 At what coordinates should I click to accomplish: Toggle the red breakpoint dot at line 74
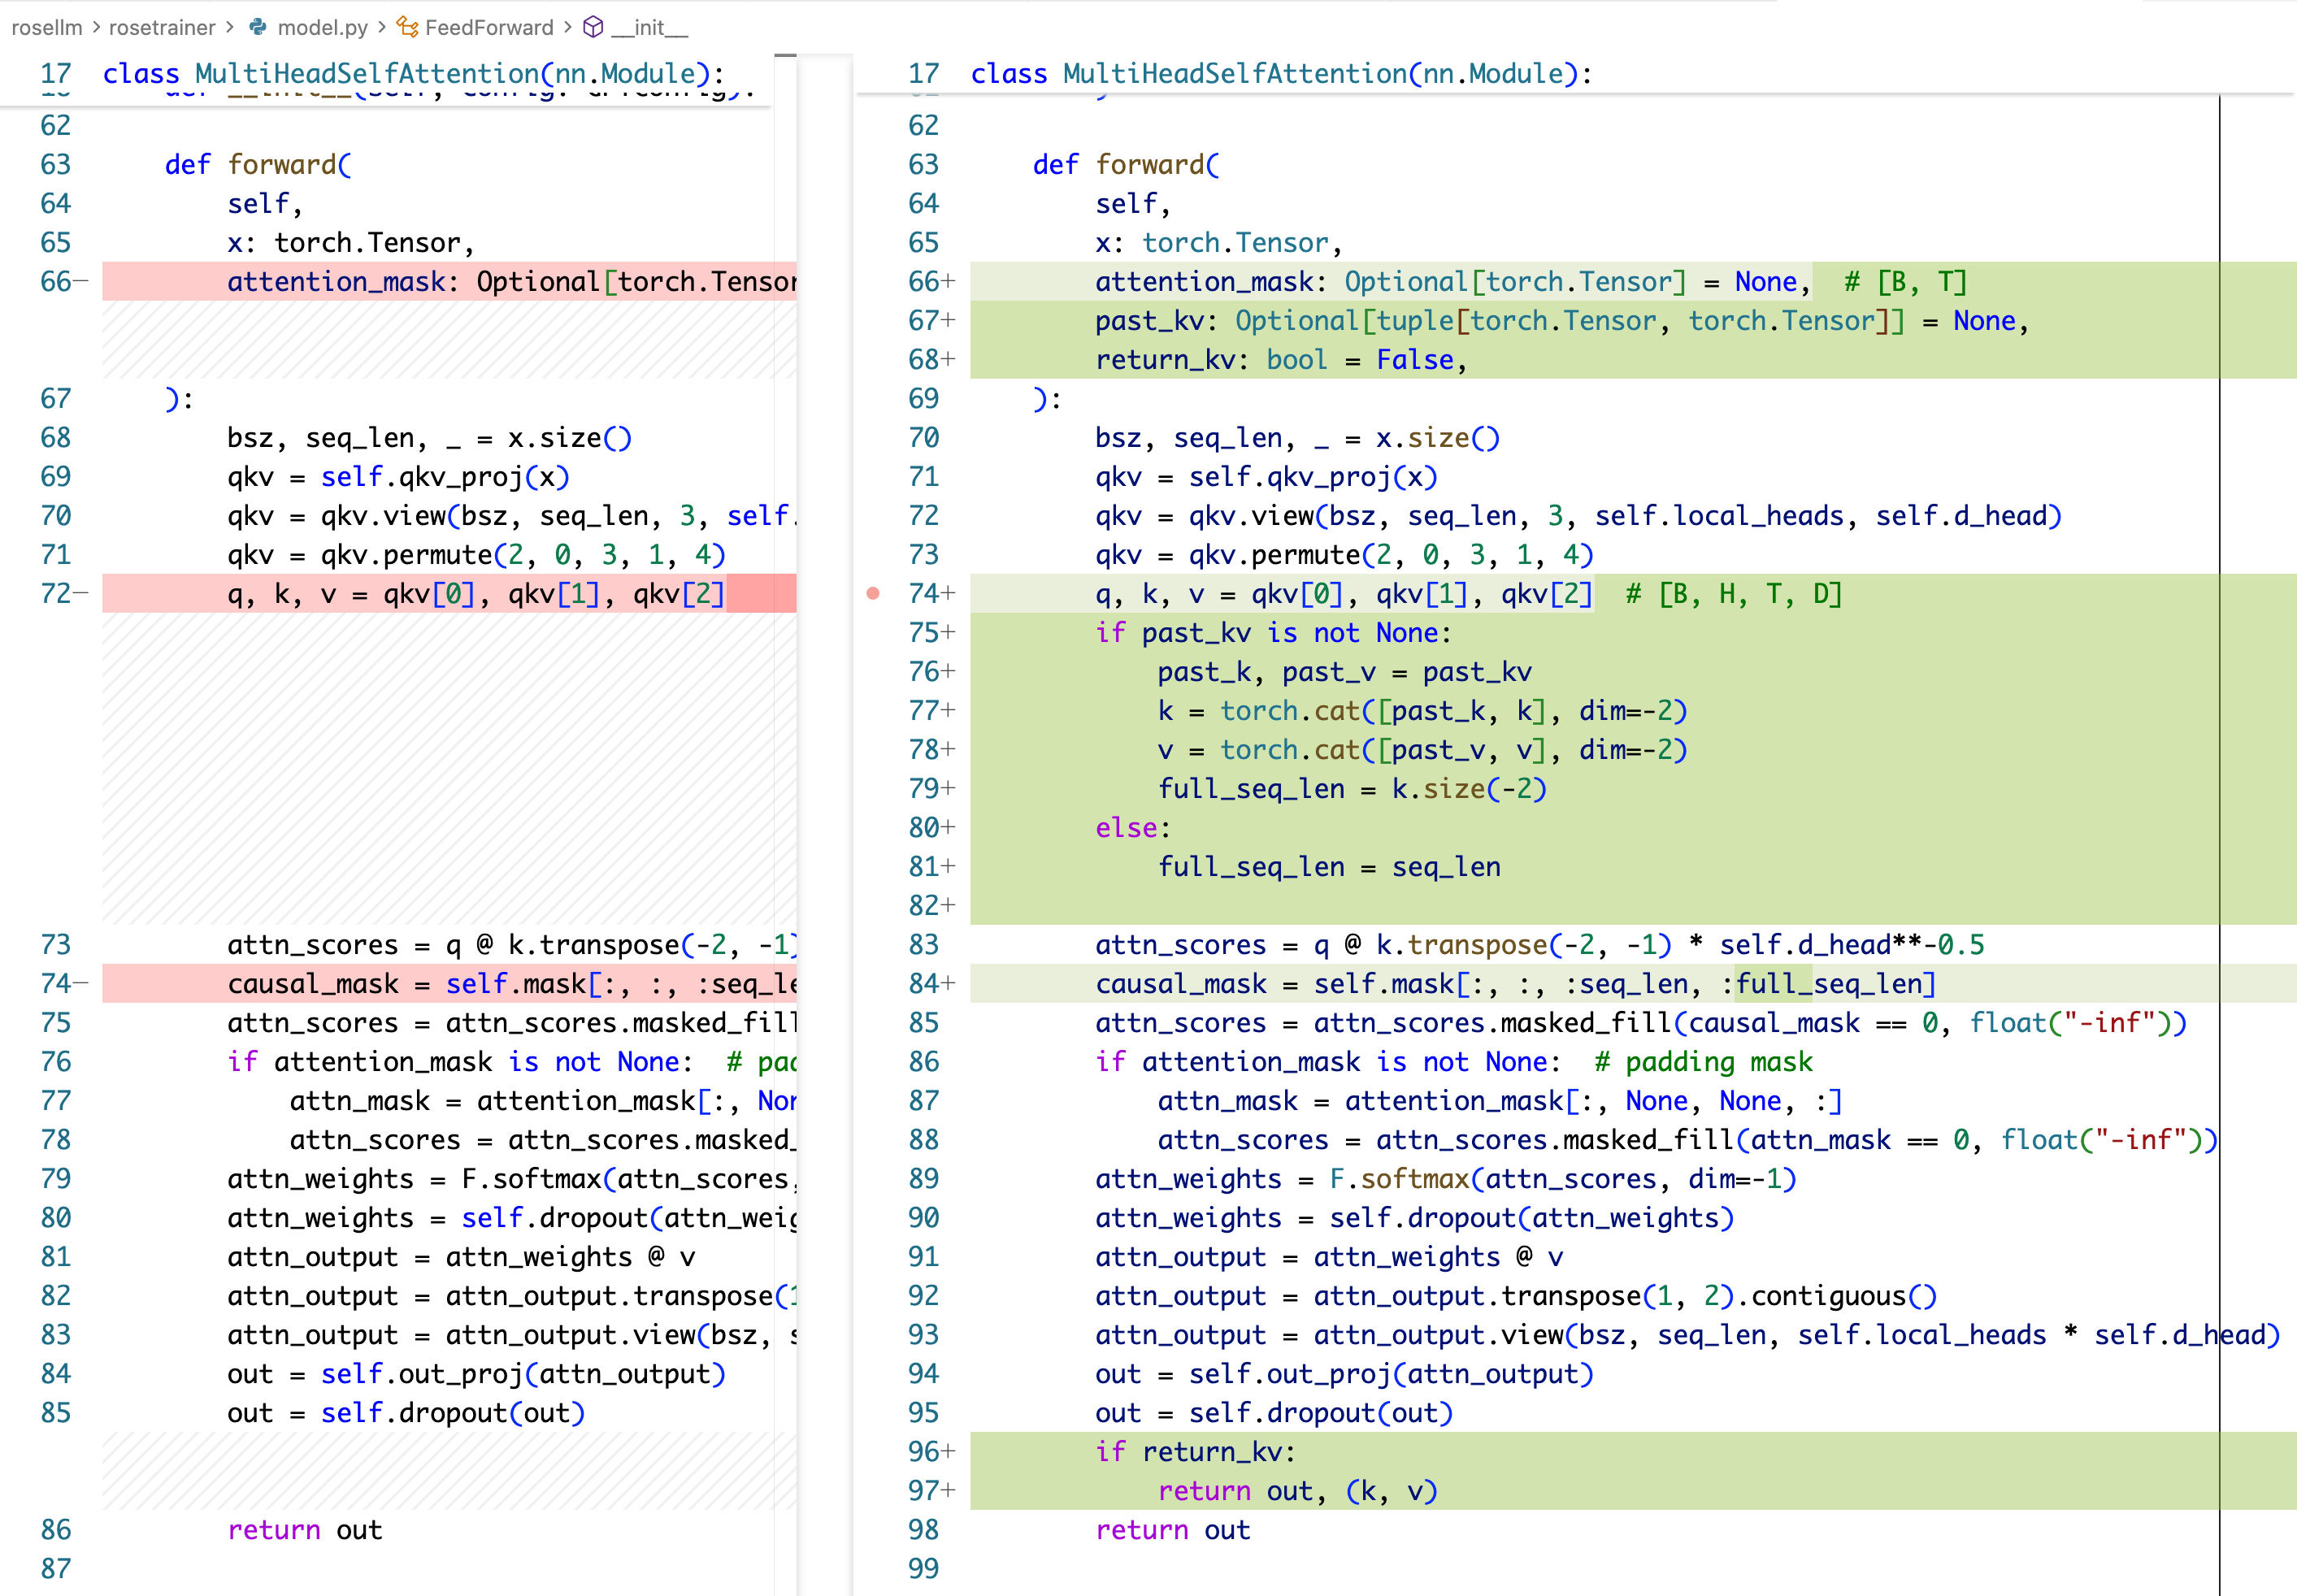(873, 594)
